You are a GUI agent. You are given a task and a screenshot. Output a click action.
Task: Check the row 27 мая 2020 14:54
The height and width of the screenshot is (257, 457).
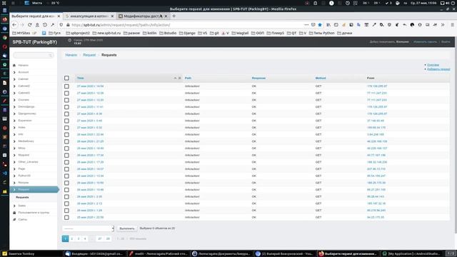click(66, 86)
